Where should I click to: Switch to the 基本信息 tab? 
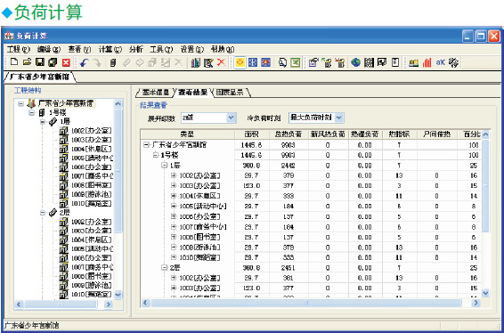[156, 93]
